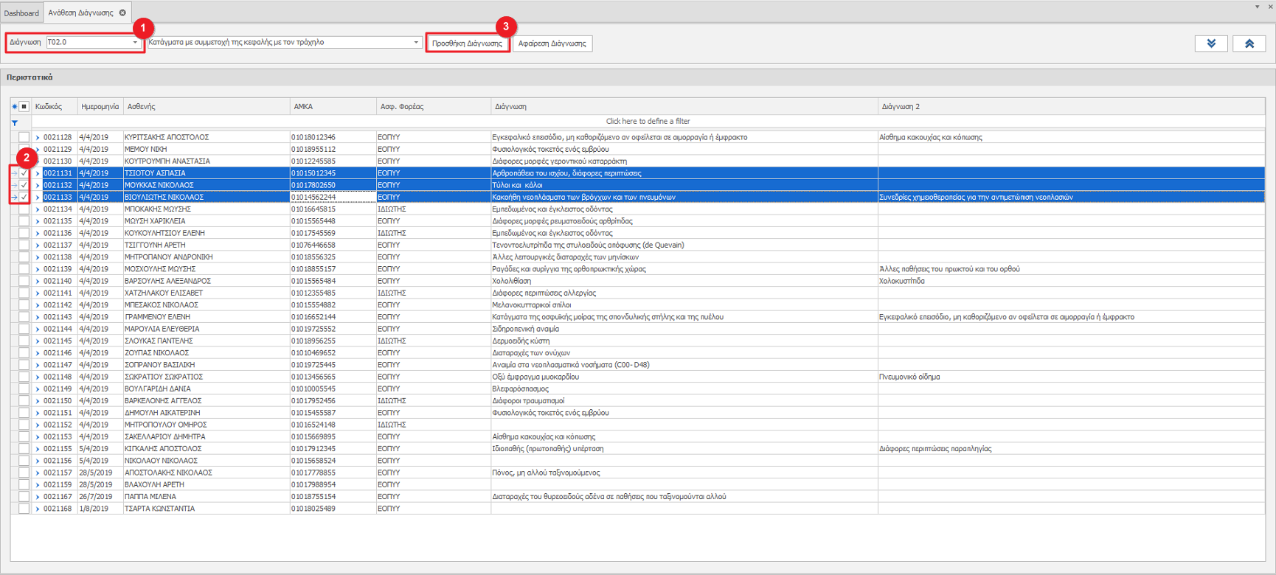The height and width of the screenshot is (575, 1276).
Task: Click the blue asterisk icon in grid header
Action: pos(15,107)
